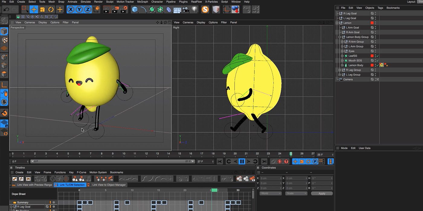Select the Move tool in the toolbar

(x=34, y=9)
